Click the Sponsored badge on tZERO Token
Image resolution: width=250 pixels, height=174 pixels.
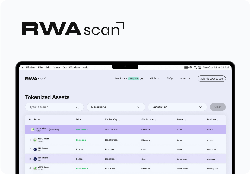tap(54, 130)
